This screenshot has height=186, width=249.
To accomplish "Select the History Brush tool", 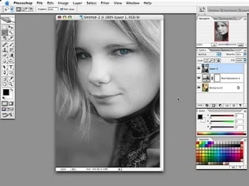I will (11, 50).
